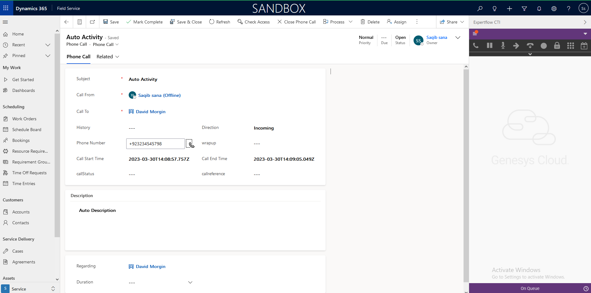Click the secure pause lock icon
This screenshot has width=591, height=293.
pos(557,46)
